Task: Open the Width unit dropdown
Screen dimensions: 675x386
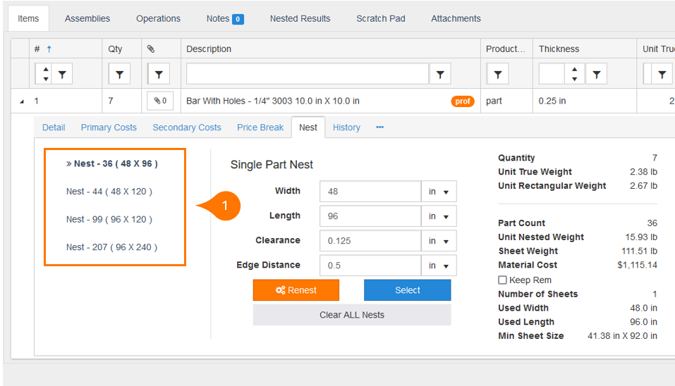Action: pos(439,192)
